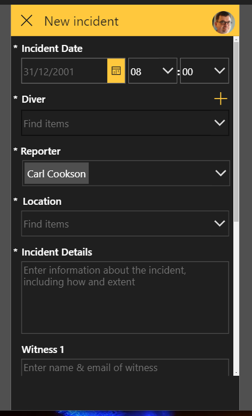Click the Witness 1 name and email field
Screen dimensions: 252x416
click(125, 368)
